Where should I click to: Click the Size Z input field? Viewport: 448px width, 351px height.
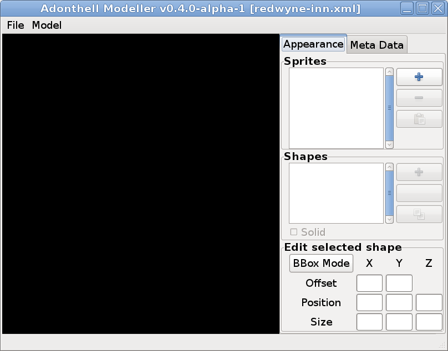(x=429, y=322)
